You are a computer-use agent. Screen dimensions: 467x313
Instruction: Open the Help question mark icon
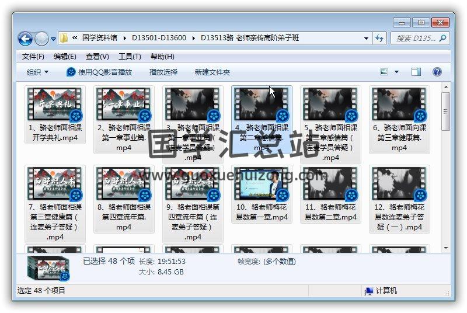point(437,72)
